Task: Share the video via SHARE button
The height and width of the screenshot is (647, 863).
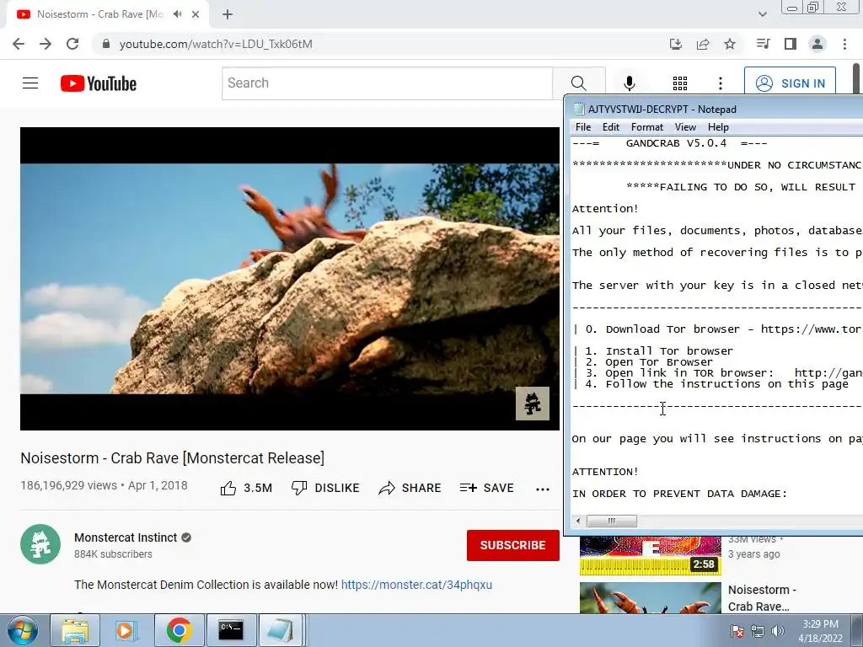Action: 410,488
